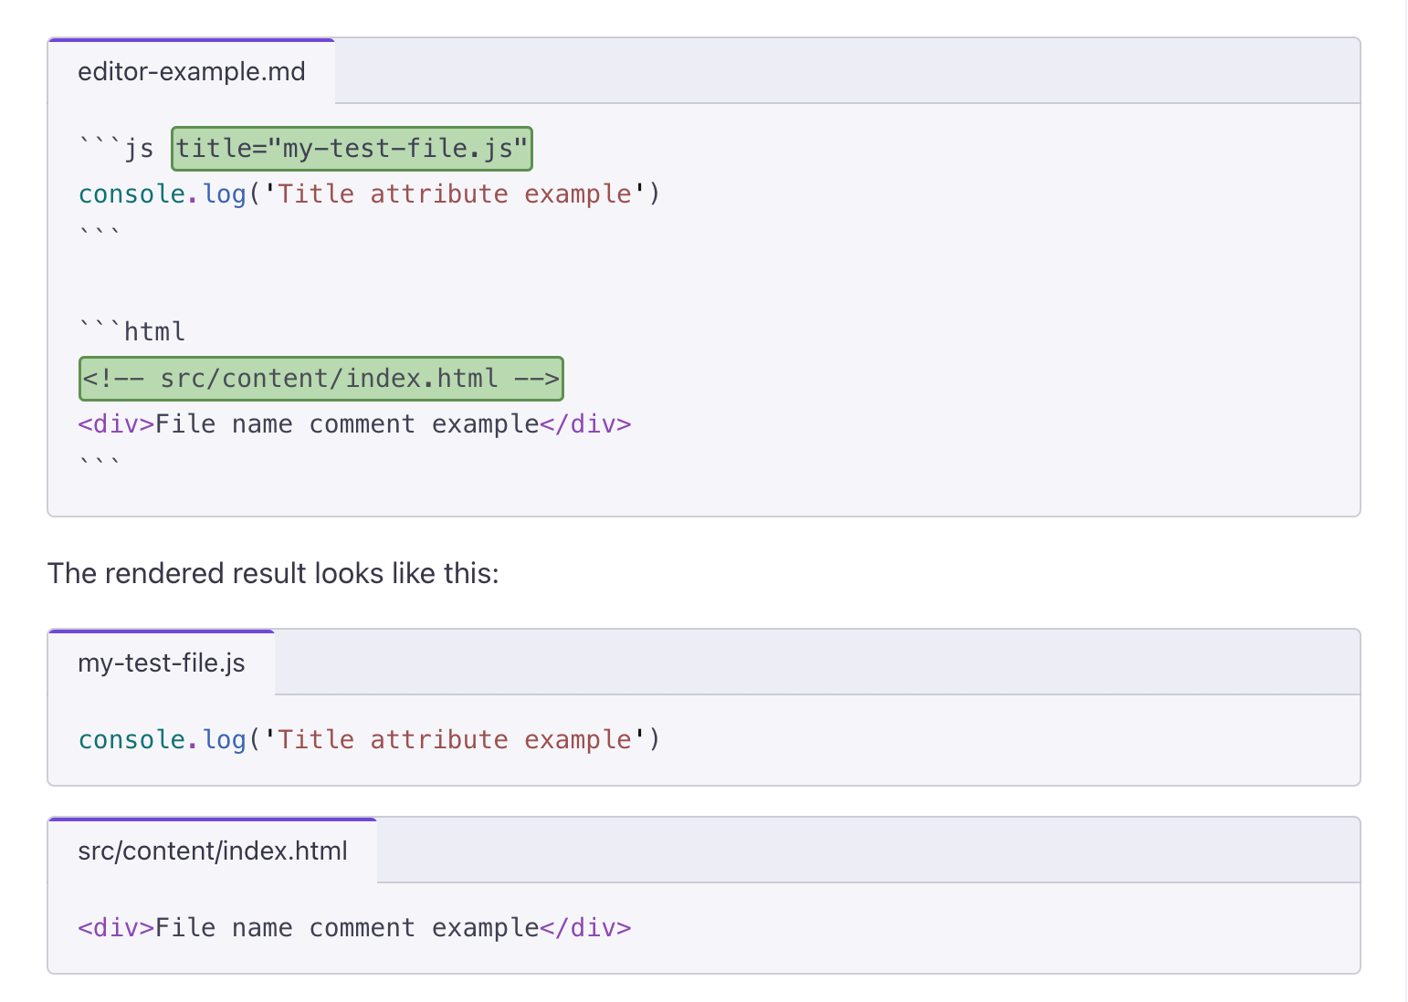Screen dimensions: 1408x1002
Task: Click the 'Title attribute example' string in my-test-file.js
Action: 455,740
